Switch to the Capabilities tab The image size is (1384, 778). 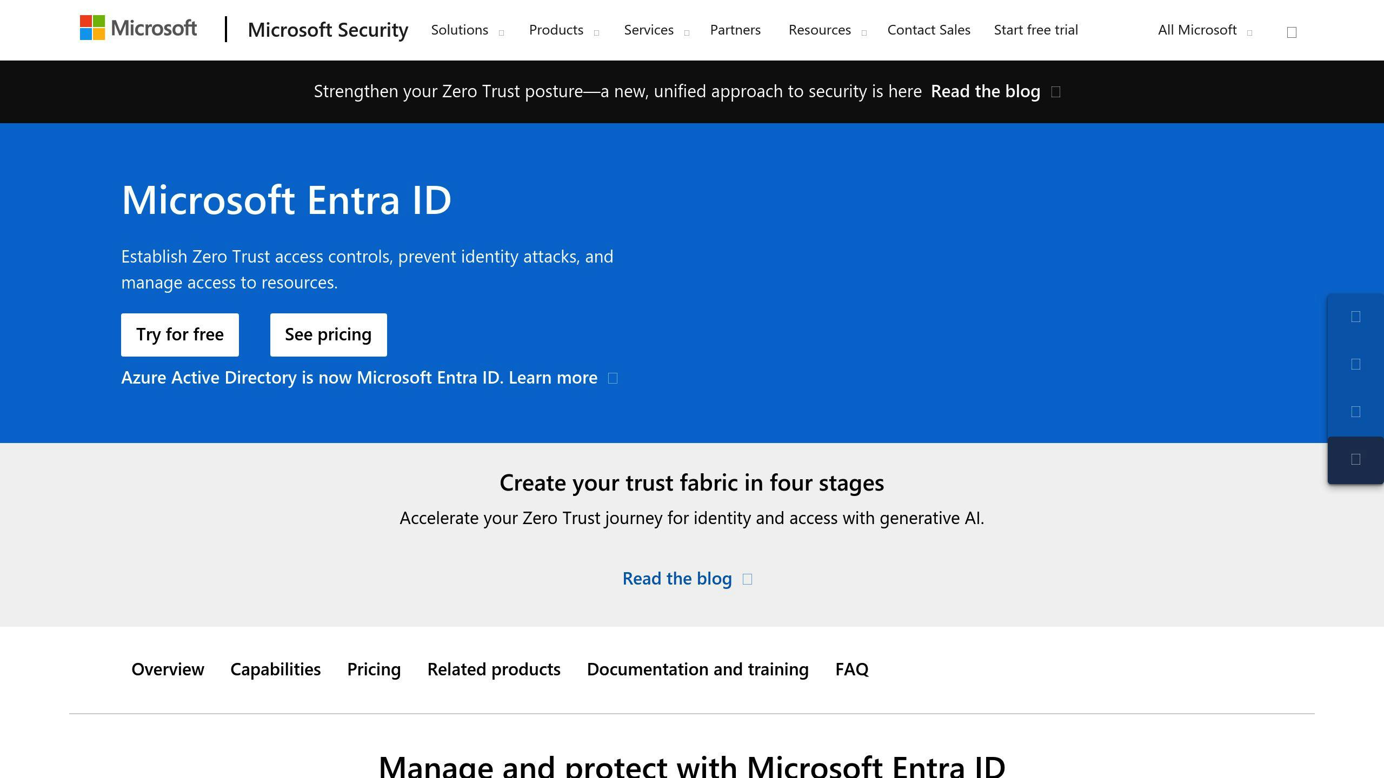click(275, 669)
